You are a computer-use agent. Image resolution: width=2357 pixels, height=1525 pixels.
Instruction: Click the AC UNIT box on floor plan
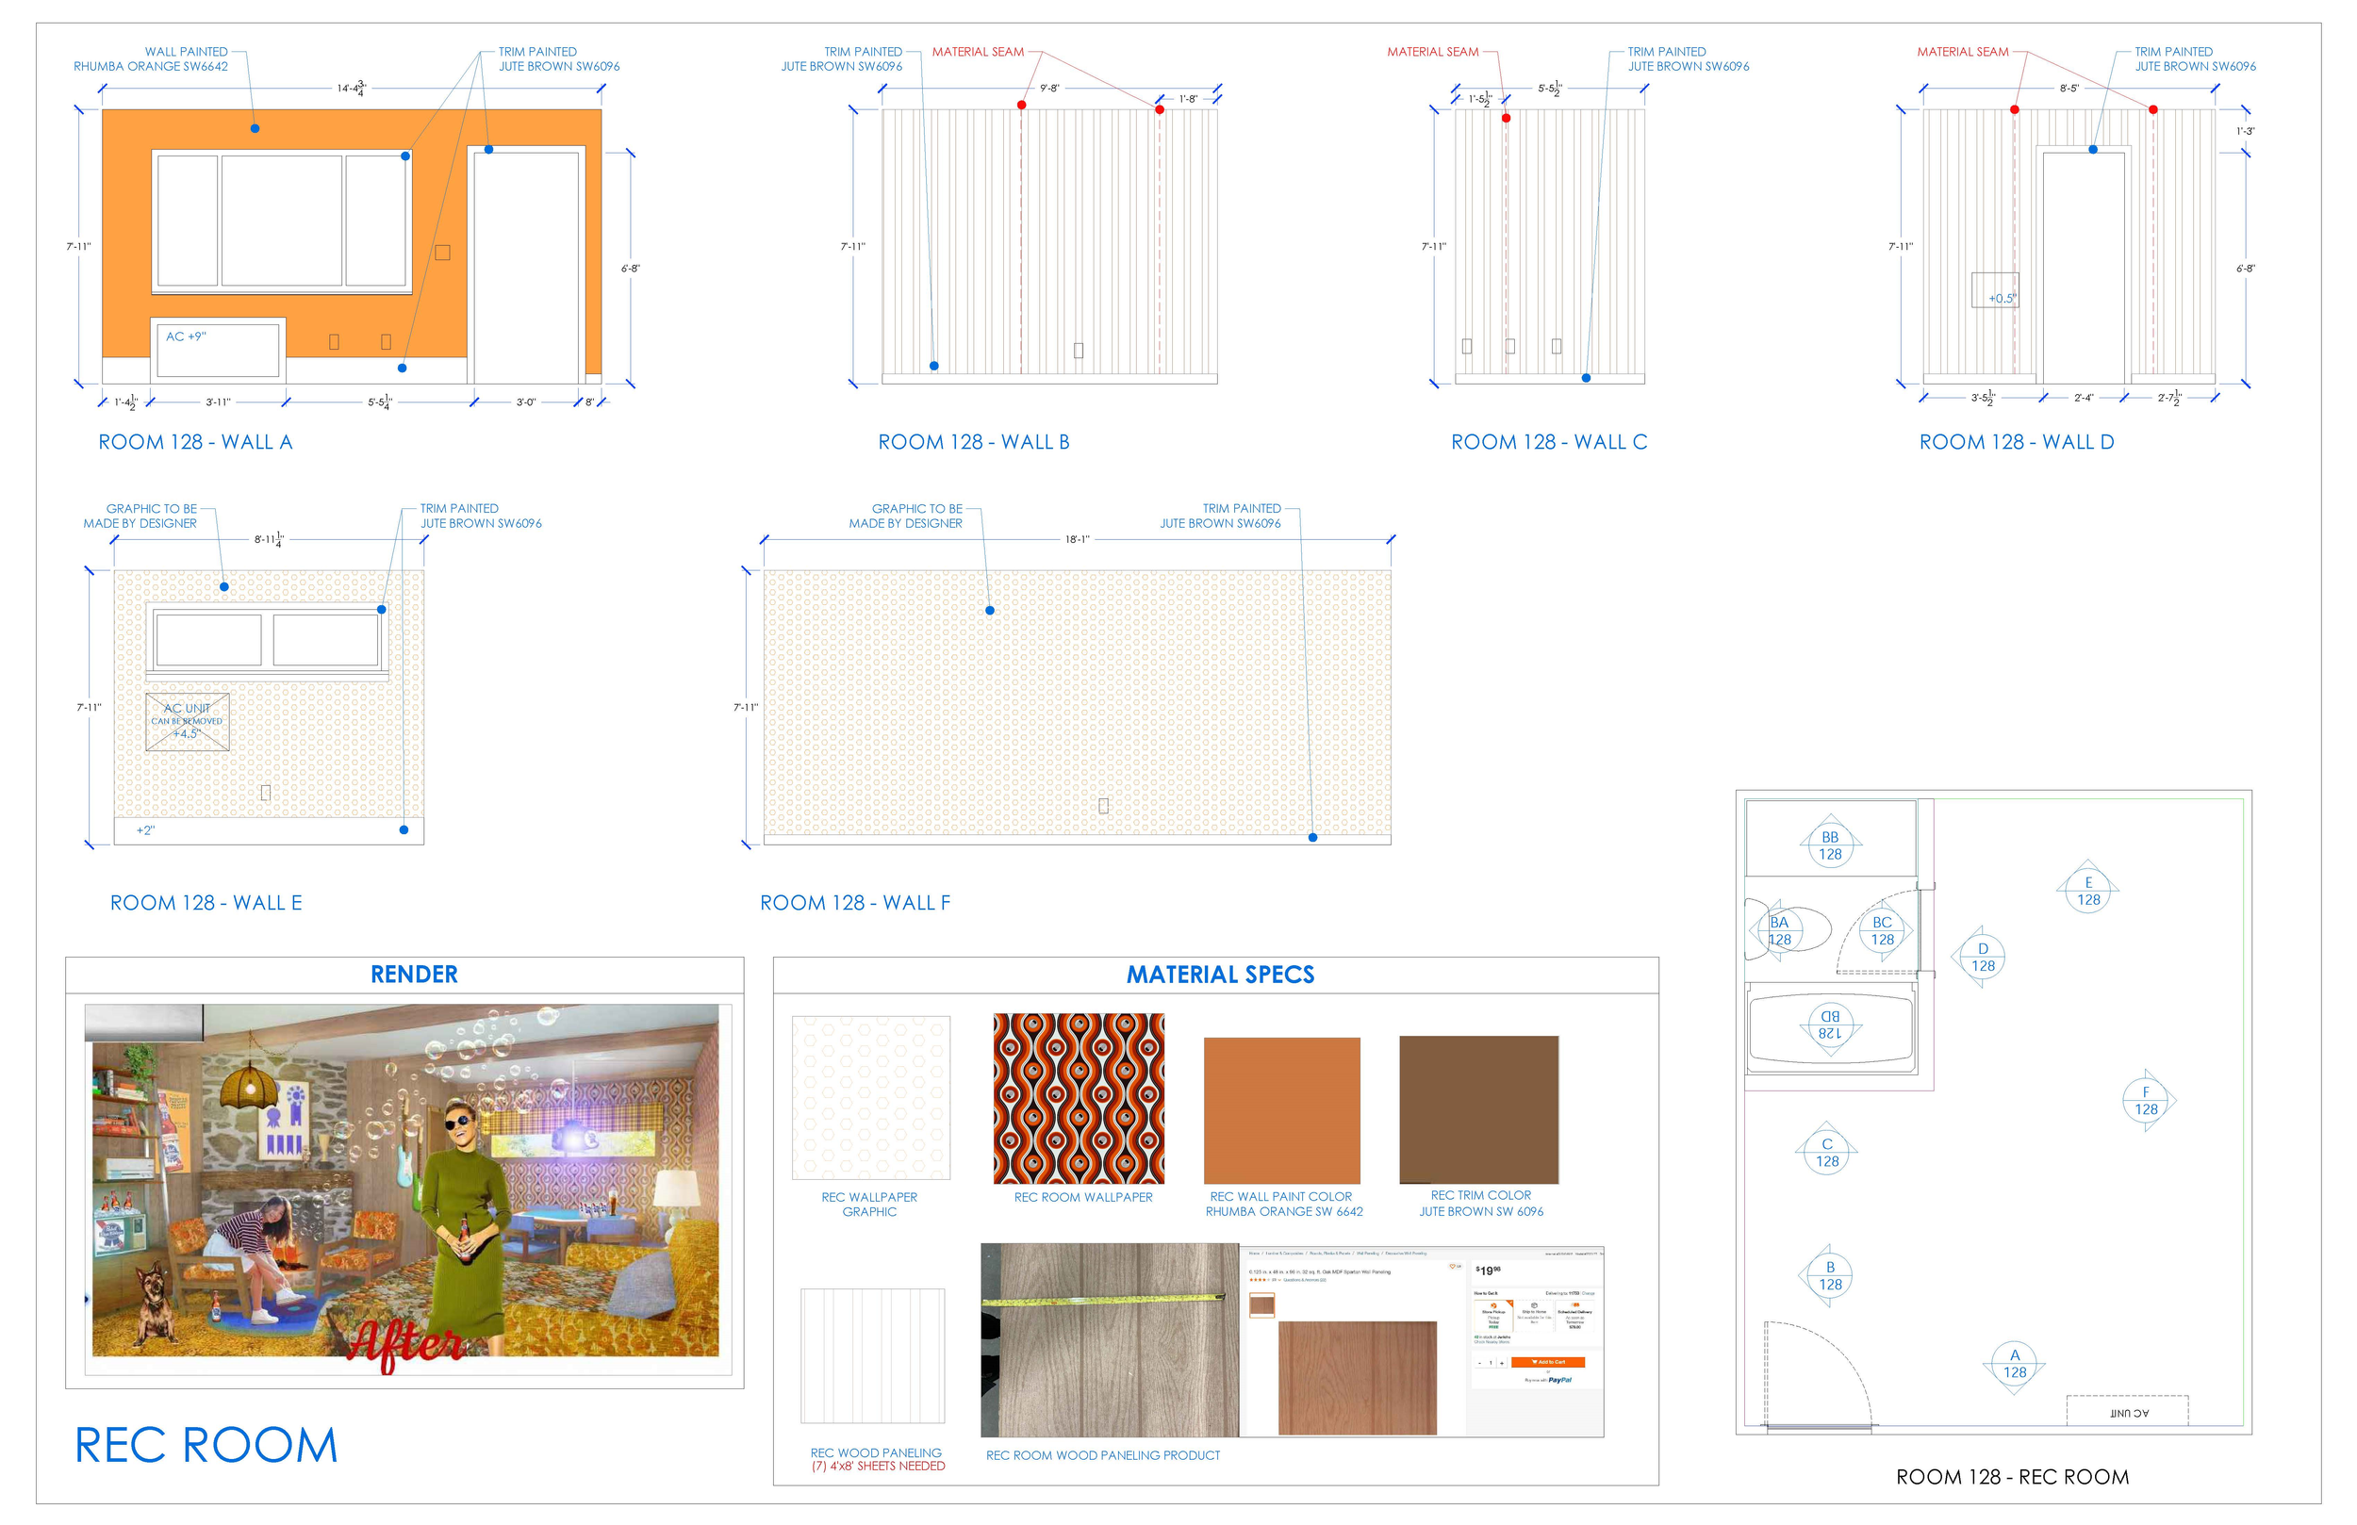(x=2127, y=1410)
